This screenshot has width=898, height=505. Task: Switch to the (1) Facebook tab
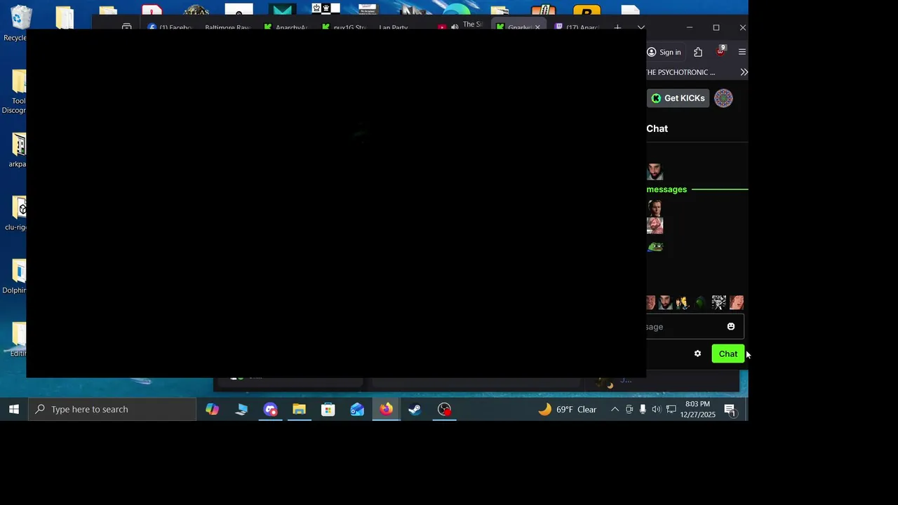[170, 27]
